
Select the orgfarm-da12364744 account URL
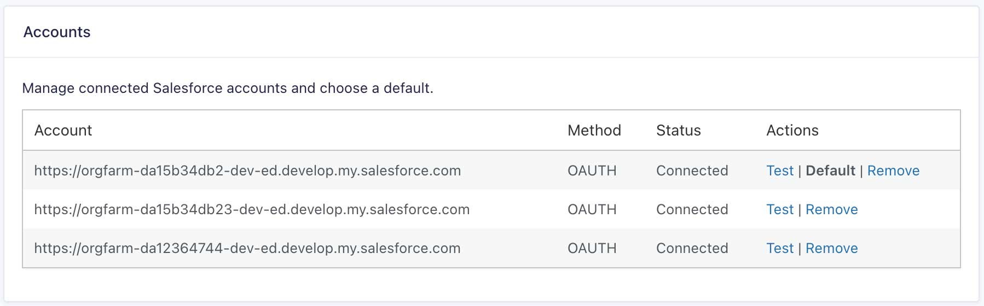tap(247, 249)
